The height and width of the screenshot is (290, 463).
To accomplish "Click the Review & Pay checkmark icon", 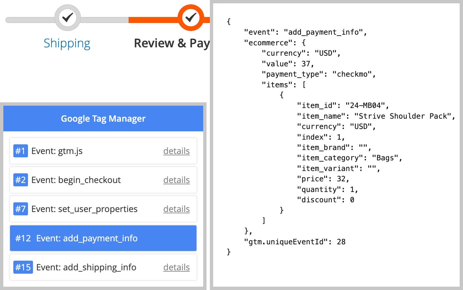I will click(x=191, y=18).
